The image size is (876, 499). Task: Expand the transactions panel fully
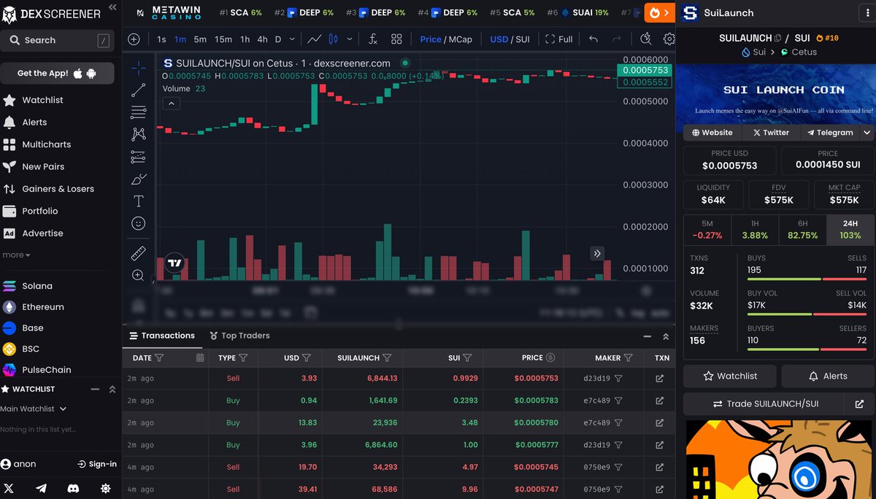pyautogui.click(x=665, y=336)
